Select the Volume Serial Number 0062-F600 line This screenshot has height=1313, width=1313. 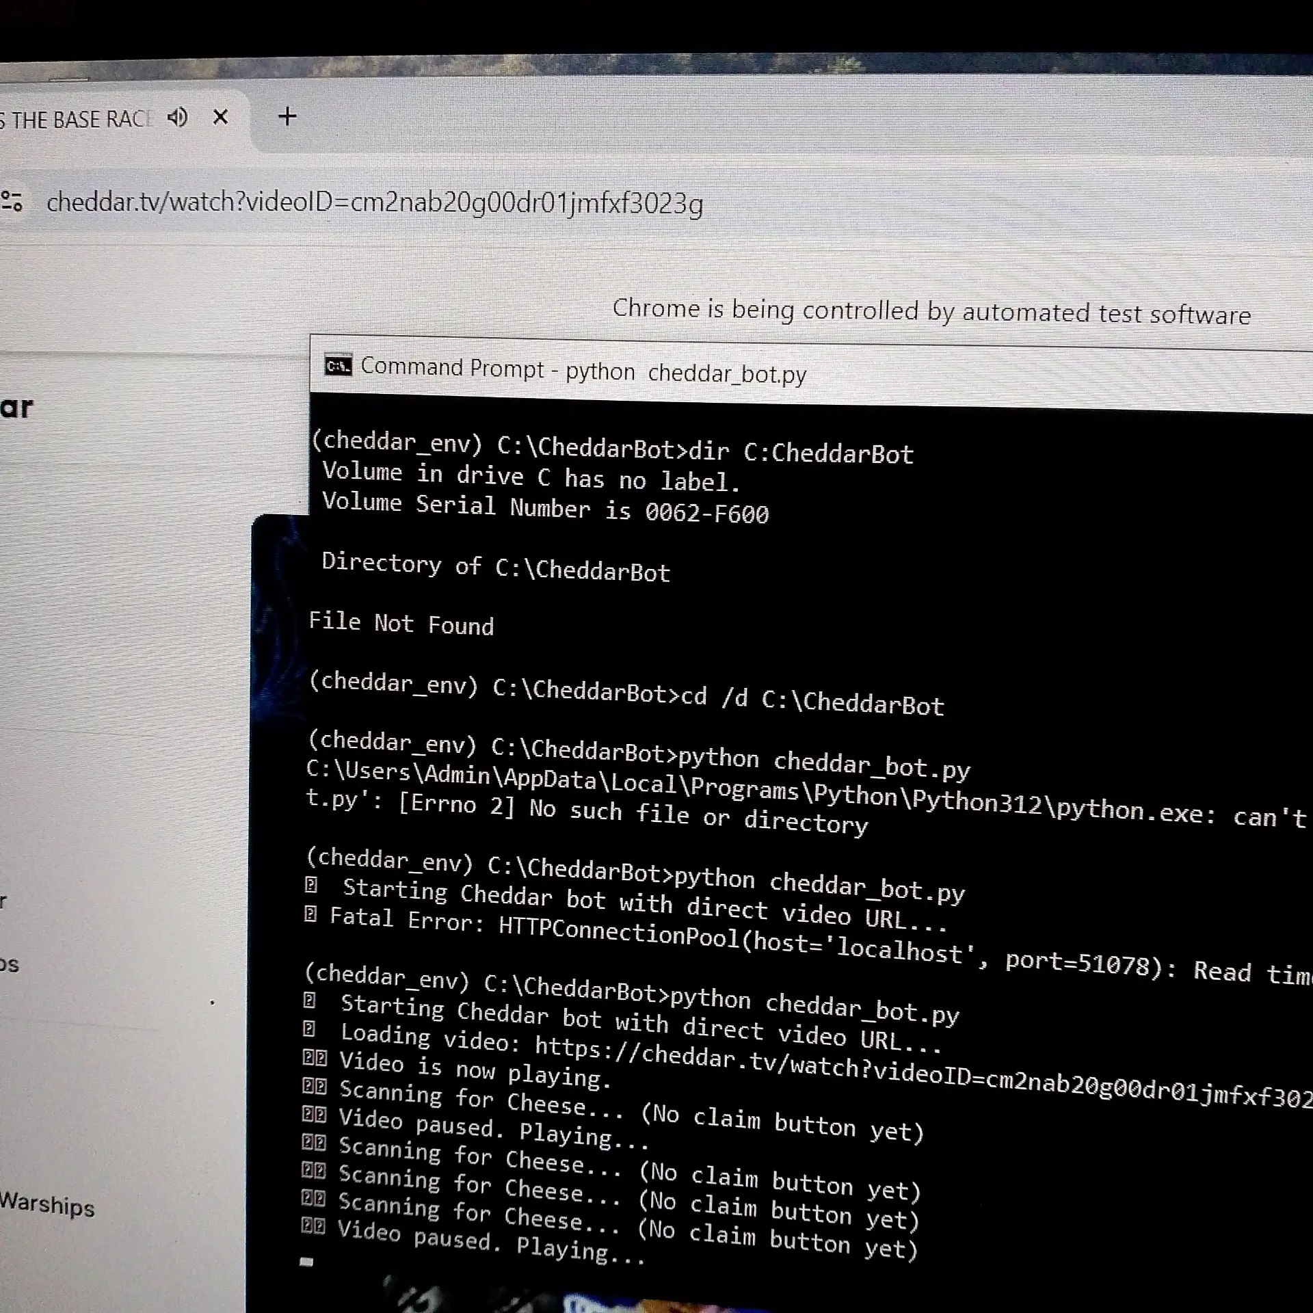tap(546, 507)
